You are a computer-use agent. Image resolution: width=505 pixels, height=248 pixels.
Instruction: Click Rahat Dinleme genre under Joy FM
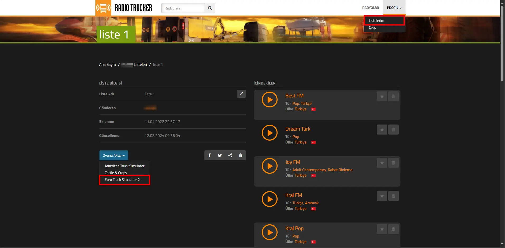340,170
